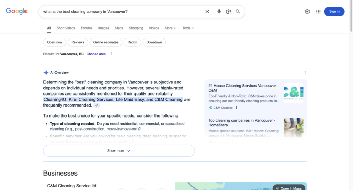Open the HomeStars result thumbnail image
The width and height of the screenshot is (353, 190).
click(x=294, y=127)
